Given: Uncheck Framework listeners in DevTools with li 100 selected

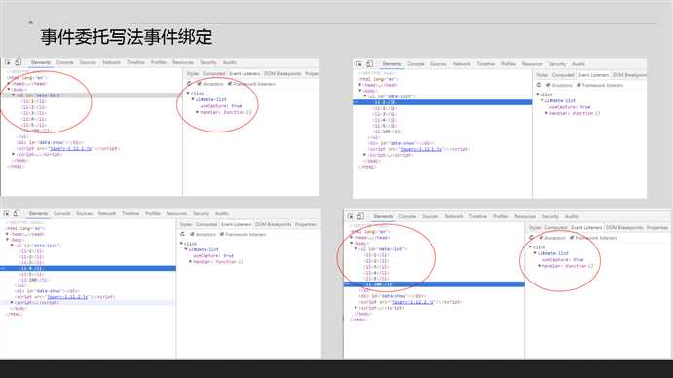Looking at the screenshot, I should click(572, 238).
